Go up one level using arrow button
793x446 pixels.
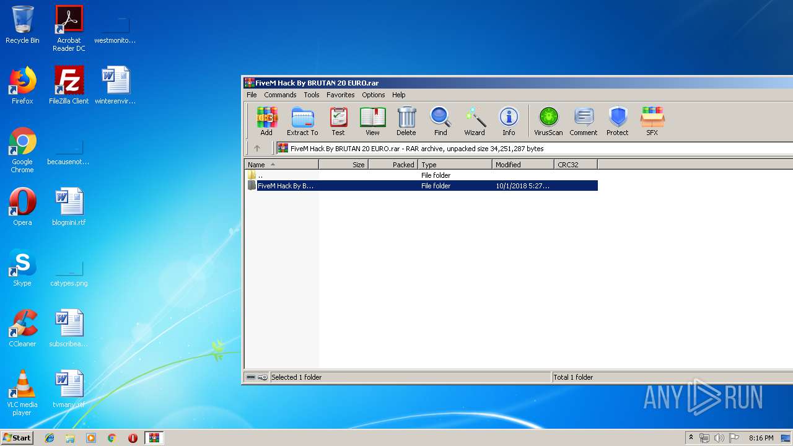coord(257,149)
